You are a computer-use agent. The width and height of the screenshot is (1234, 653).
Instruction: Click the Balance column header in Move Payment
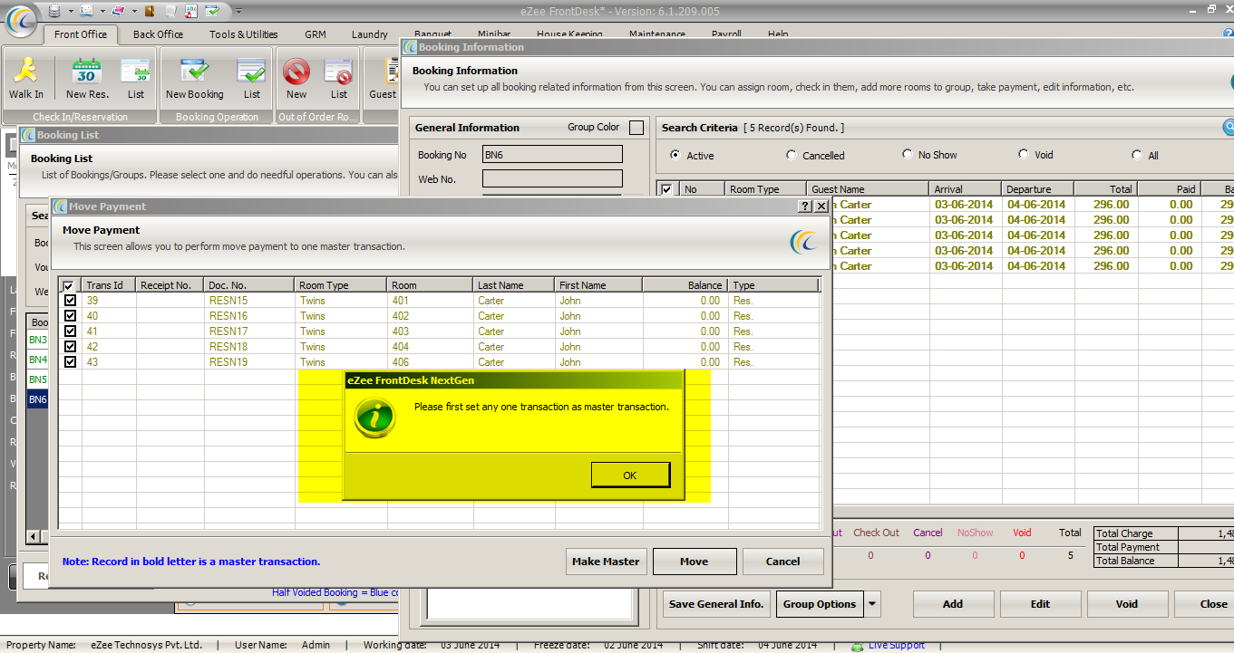tap(685, 285)
